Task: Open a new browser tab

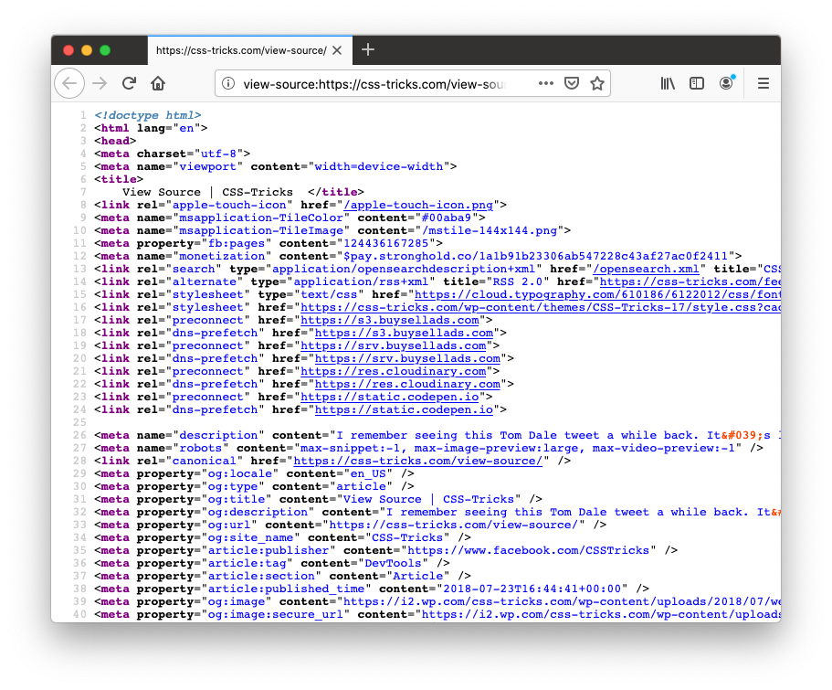Action: [368, 50]
